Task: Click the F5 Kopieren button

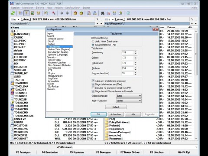Action: click(x=77, y=153)
